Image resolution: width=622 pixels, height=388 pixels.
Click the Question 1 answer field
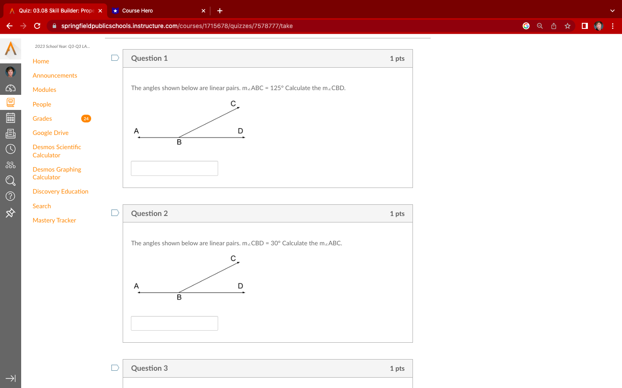tap(175, 168)
